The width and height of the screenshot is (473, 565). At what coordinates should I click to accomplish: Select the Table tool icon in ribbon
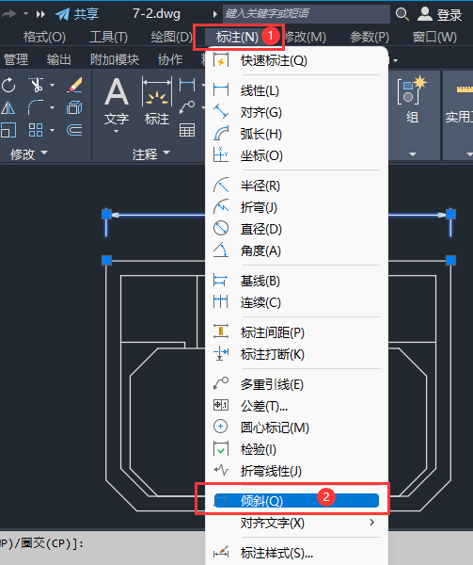[x=187, y=130]
